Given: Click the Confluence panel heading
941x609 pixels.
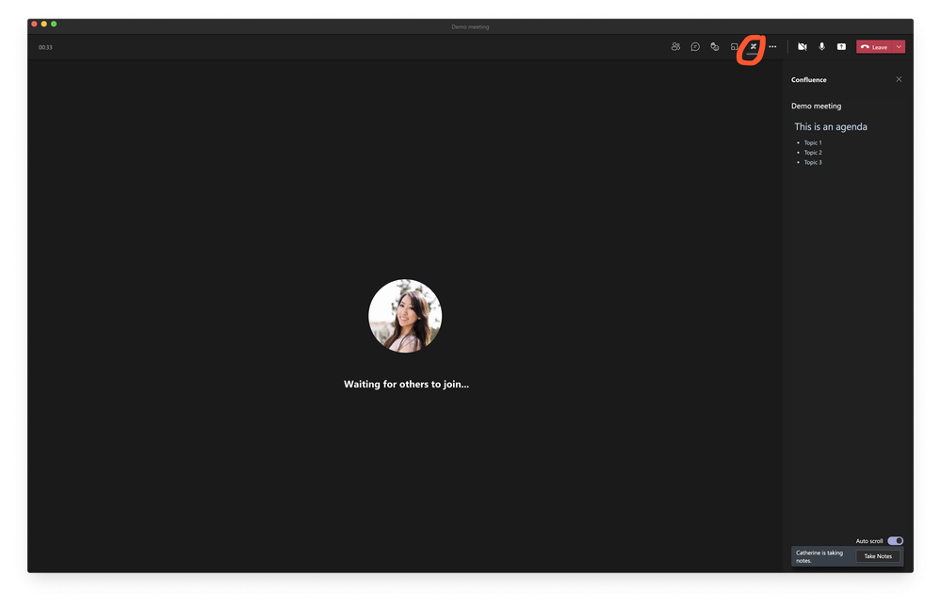Looking at the screenshot, I should tap(808, 80).
